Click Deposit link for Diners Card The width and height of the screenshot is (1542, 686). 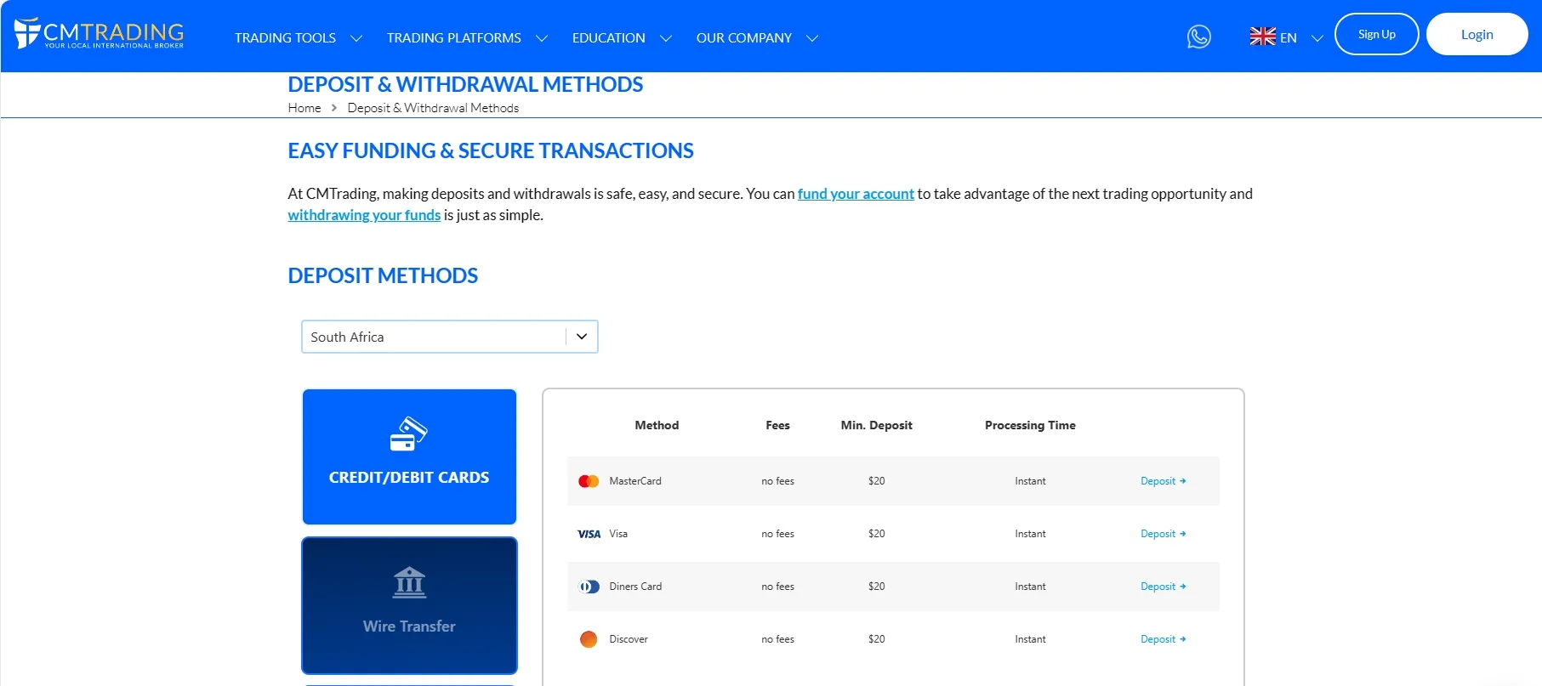point(1164,587)
